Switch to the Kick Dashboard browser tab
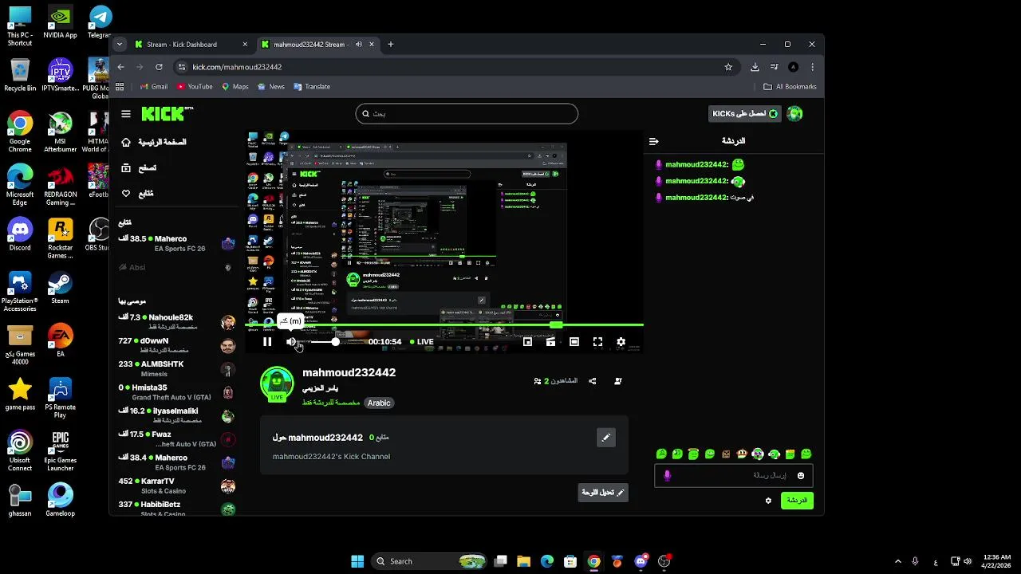 click(x=191, y=45)
